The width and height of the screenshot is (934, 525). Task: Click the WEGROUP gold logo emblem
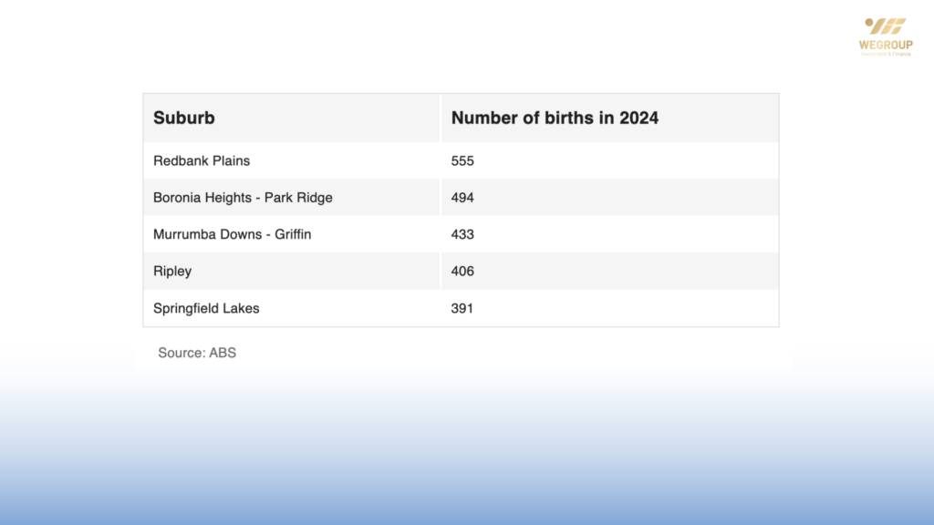[x=885, y=27]
